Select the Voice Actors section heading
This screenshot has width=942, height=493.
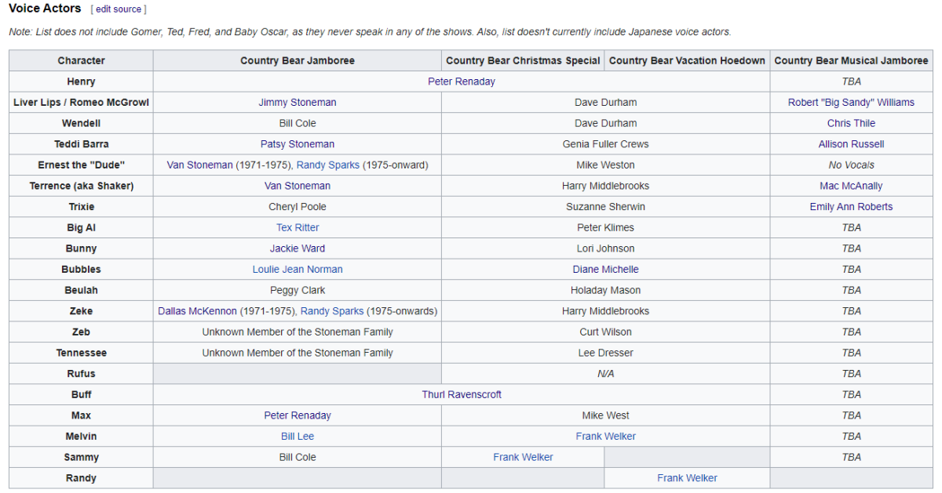[x=45, y=9]
